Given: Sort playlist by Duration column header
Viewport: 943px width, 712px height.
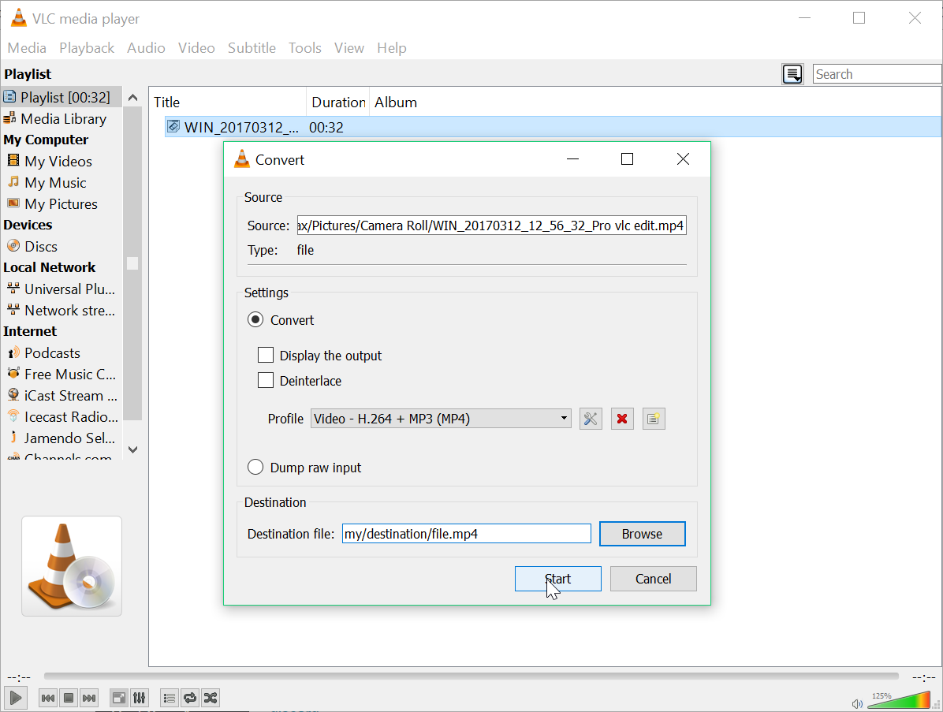Looking at the screenshot, I should pos(338,103).
